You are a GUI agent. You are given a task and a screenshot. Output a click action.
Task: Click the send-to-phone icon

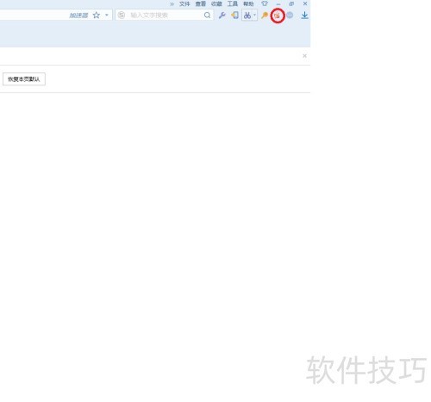(235, 16)
